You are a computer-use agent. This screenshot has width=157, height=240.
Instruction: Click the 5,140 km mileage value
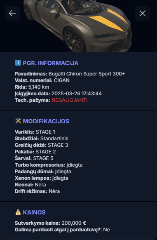[39, 87]
